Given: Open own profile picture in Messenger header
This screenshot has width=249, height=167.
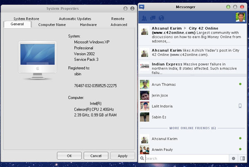Looking at the screenshot, I should pos(240,17).
